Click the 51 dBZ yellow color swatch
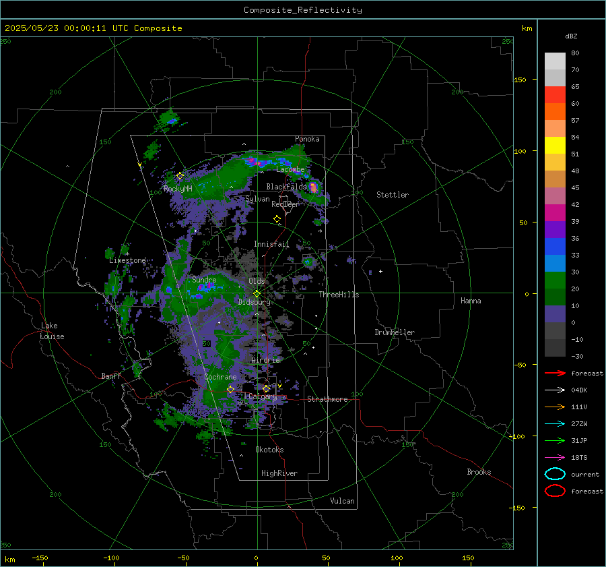 [x=555, y=145]
